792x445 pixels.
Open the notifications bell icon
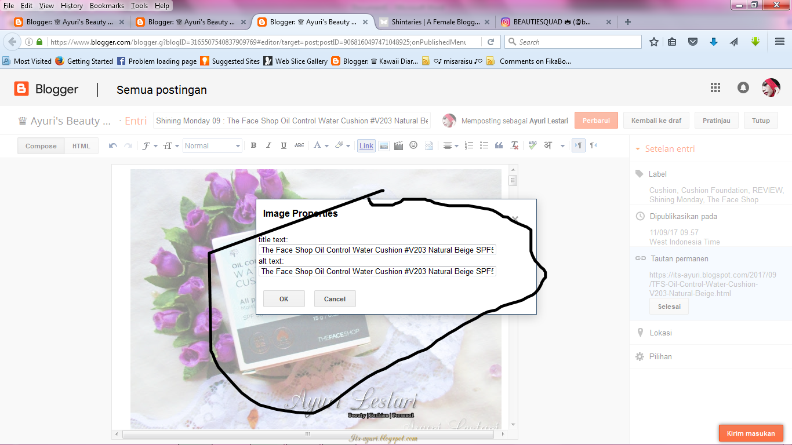coord(743,87)
